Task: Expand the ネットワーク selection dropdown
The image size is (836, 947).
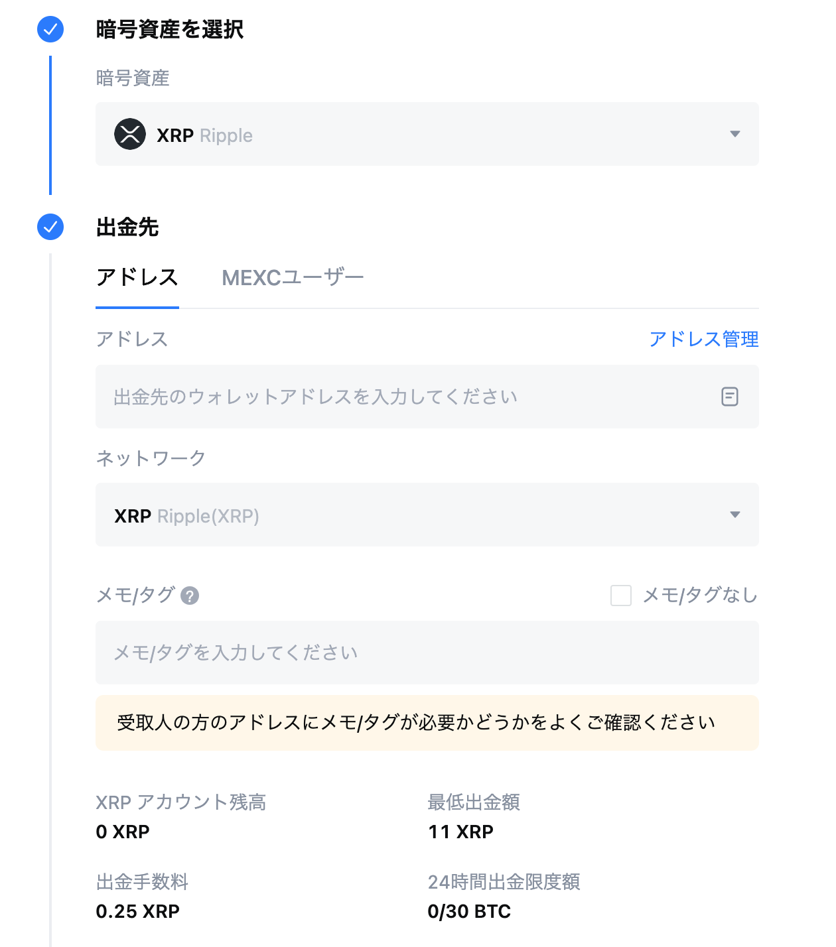Action: (427, 515)
